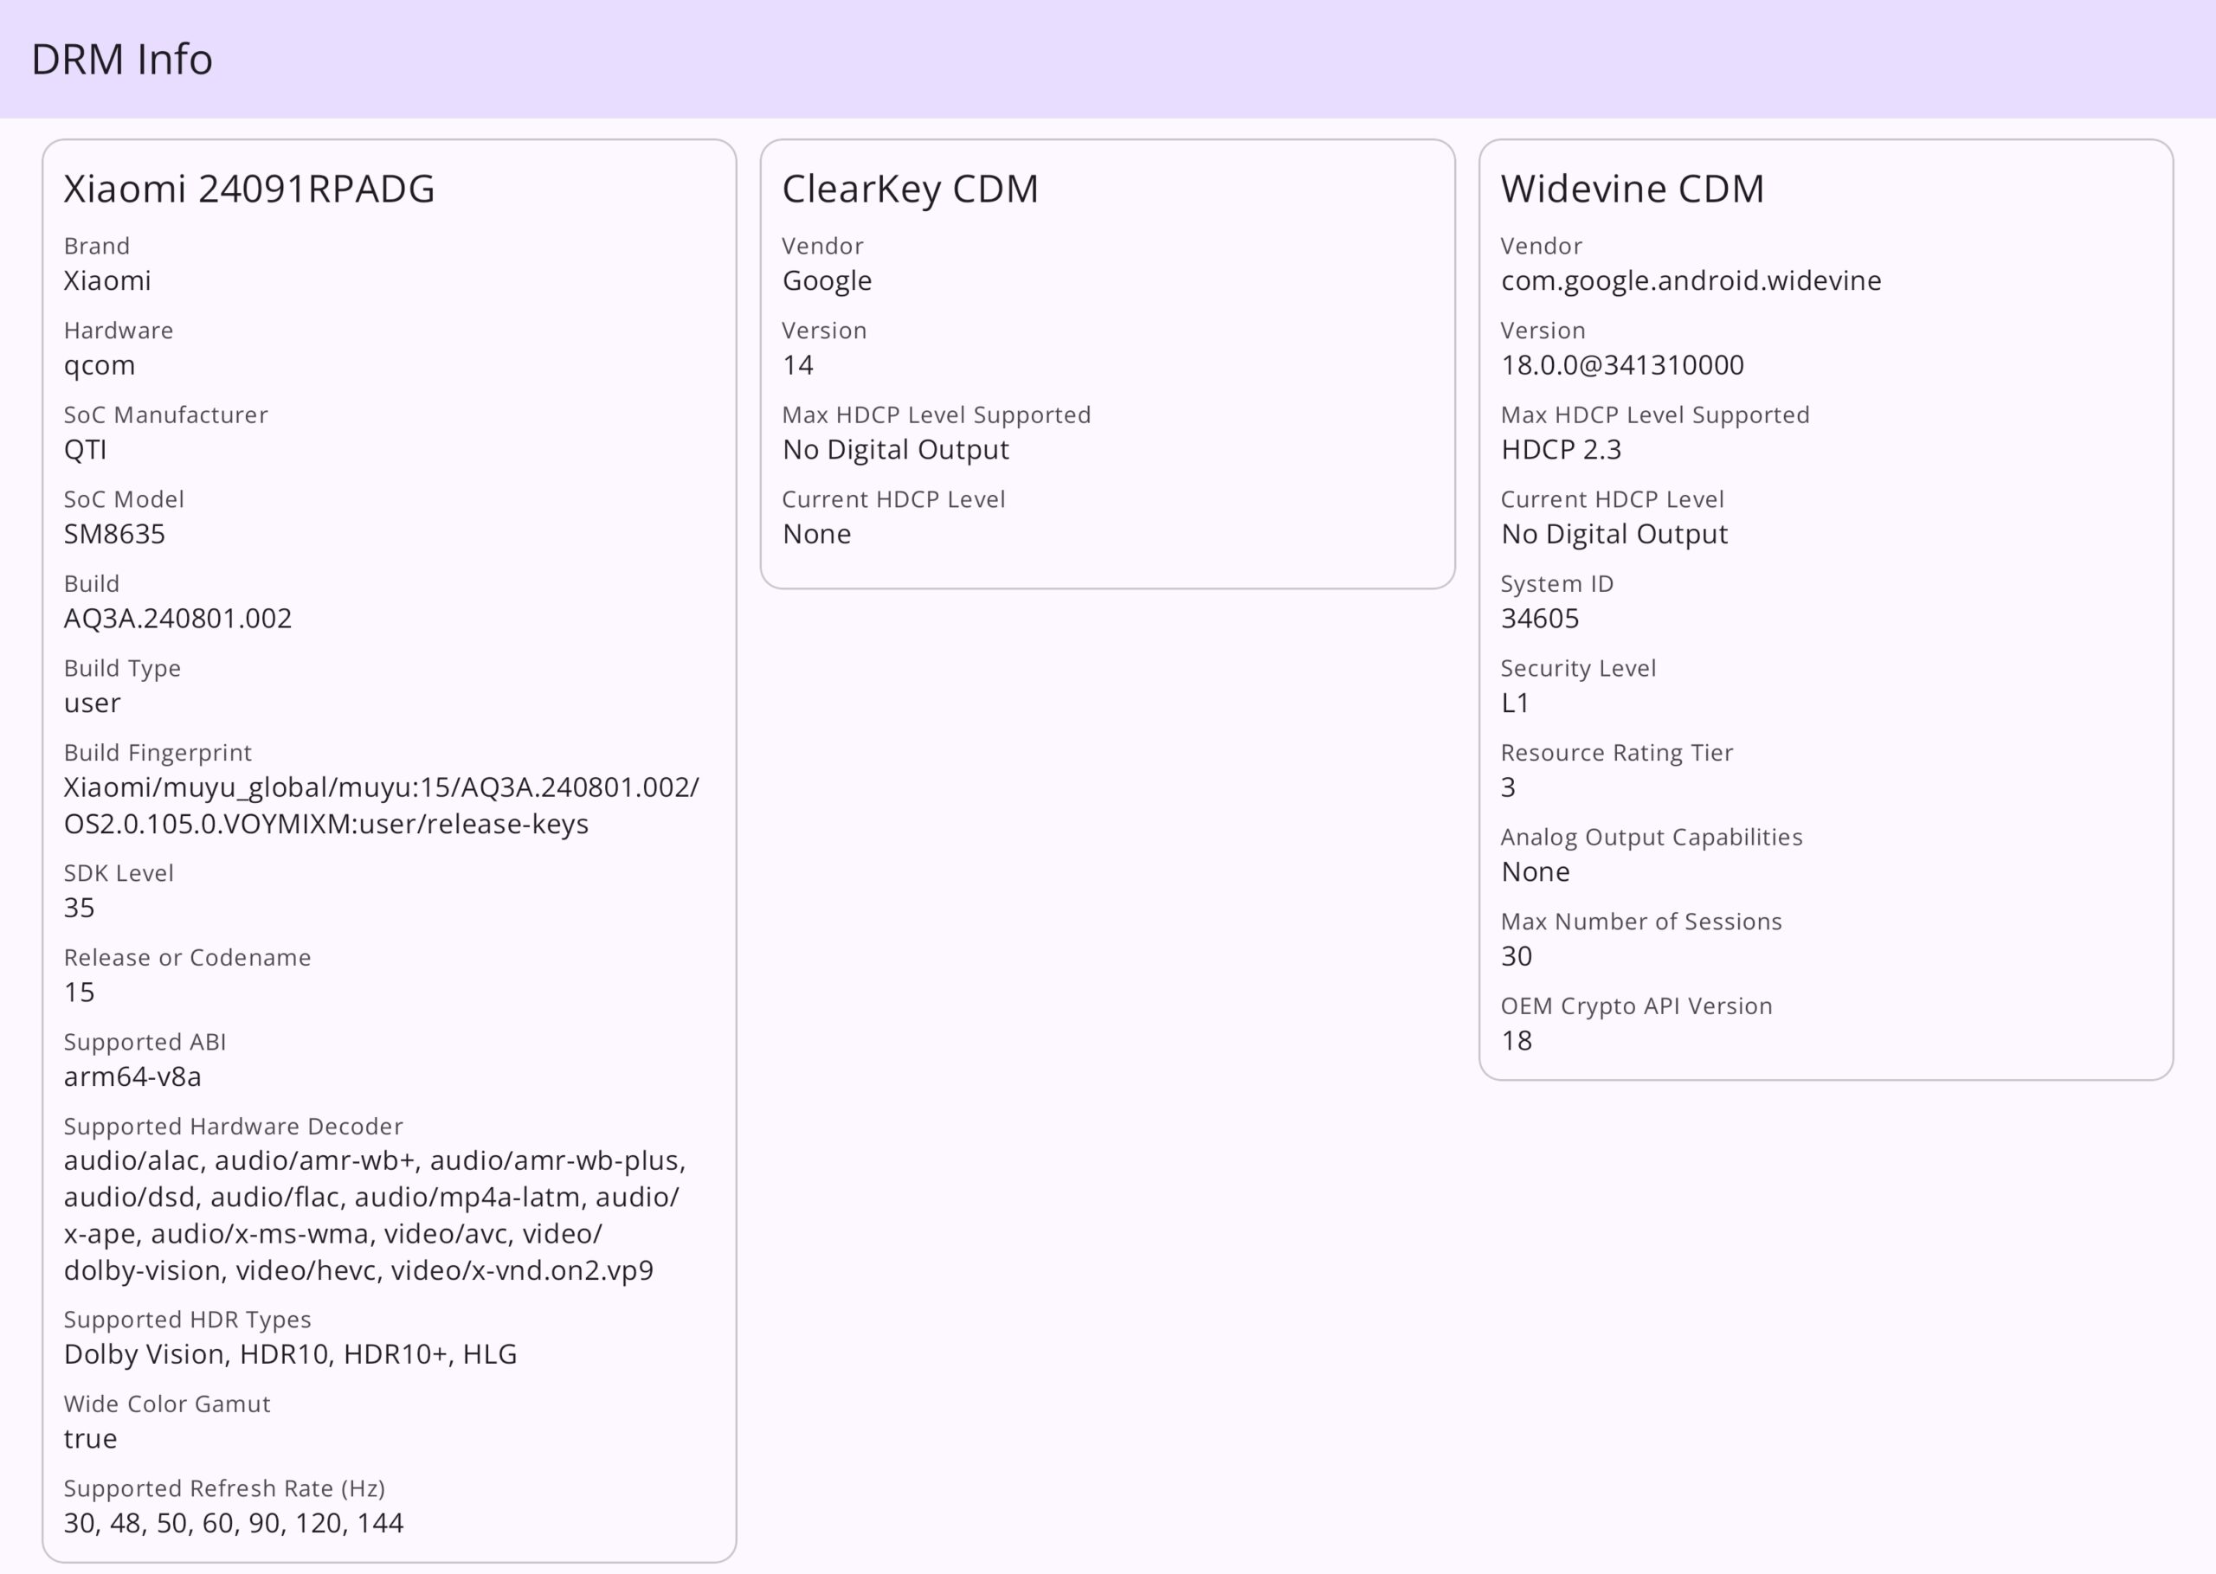Click the Build Type value user

[x=92, y=703]
